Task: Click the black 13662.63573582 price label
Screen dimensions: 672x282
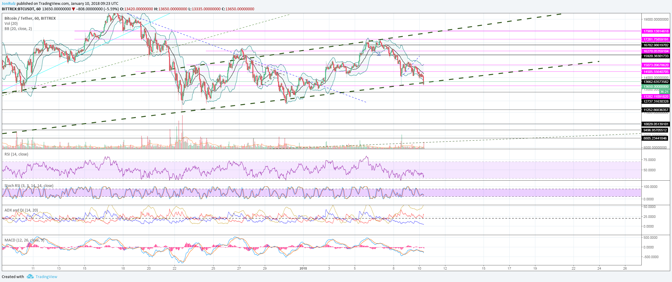Action: (x=656, y=82)
